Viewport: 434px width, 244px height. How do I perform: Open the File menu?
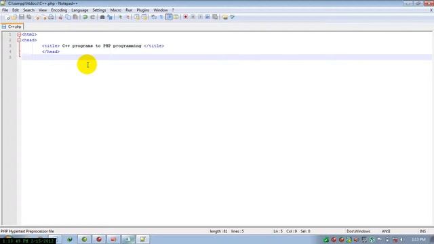[x=5, y=10]
